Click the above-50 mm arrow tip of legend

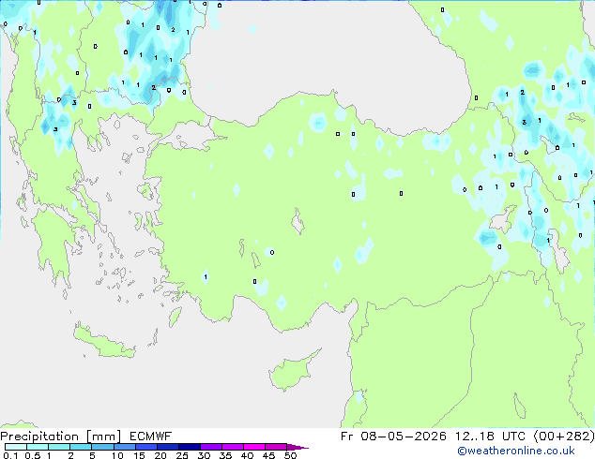pyautogui.click(x=297, y=447)
